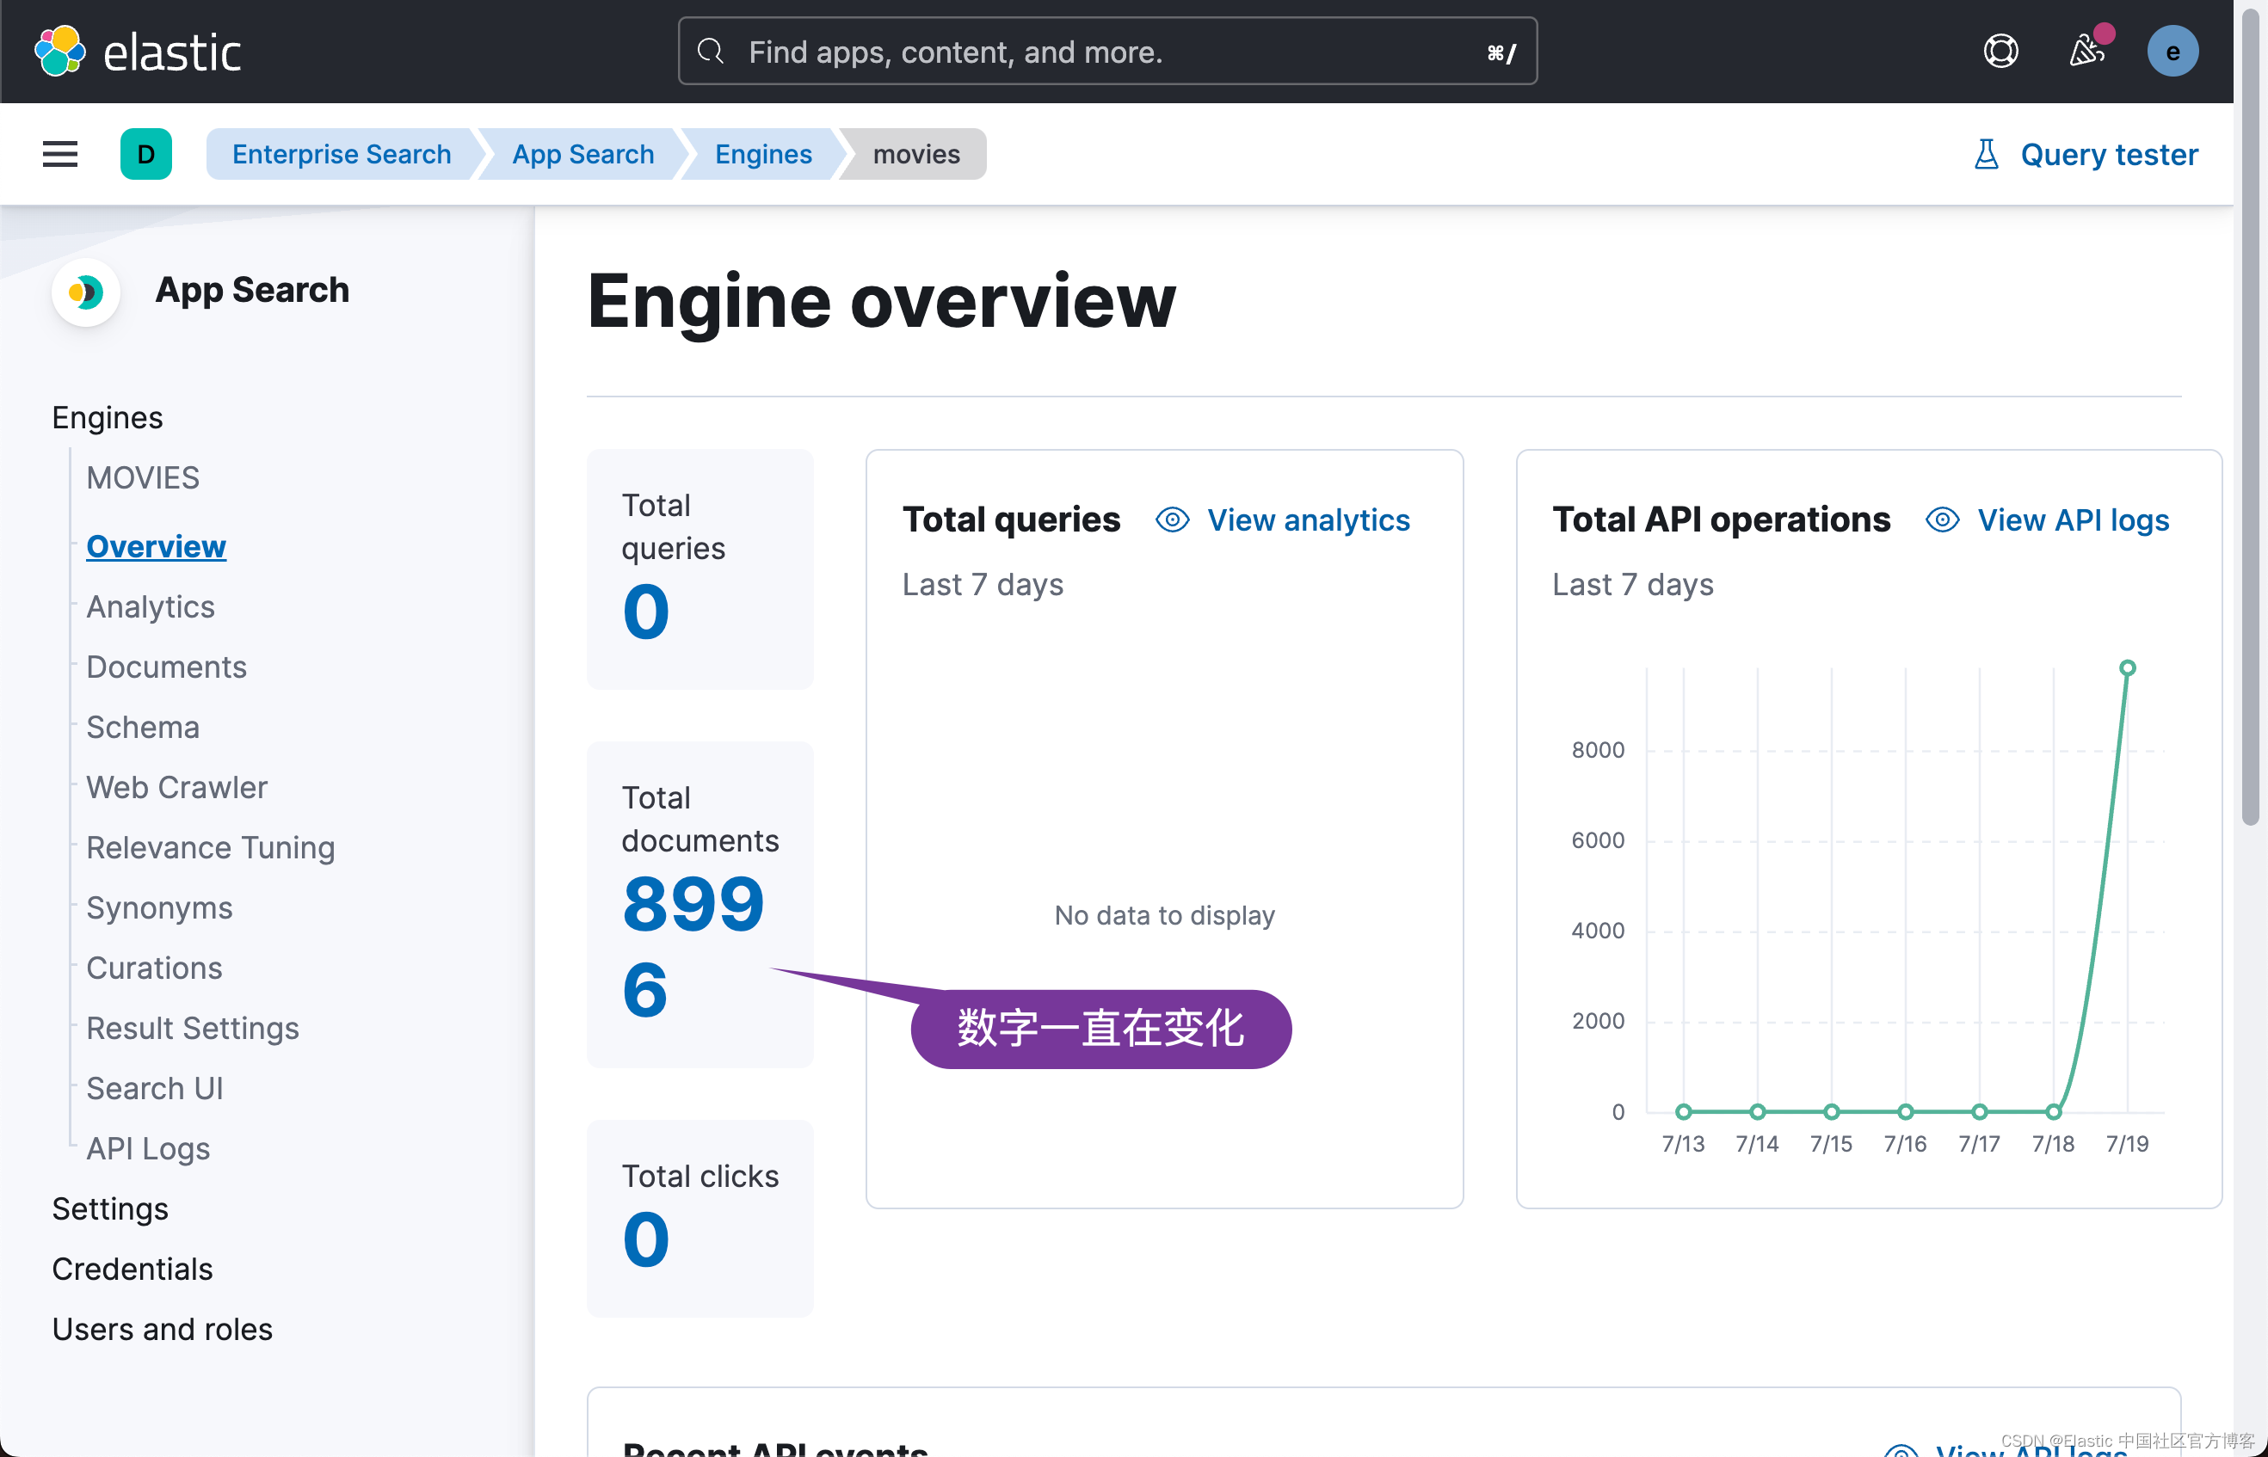Viewport: 2268px width, 1457px height.
Task: Open the newsfeed celebration icon
Action: (2087, 49)
